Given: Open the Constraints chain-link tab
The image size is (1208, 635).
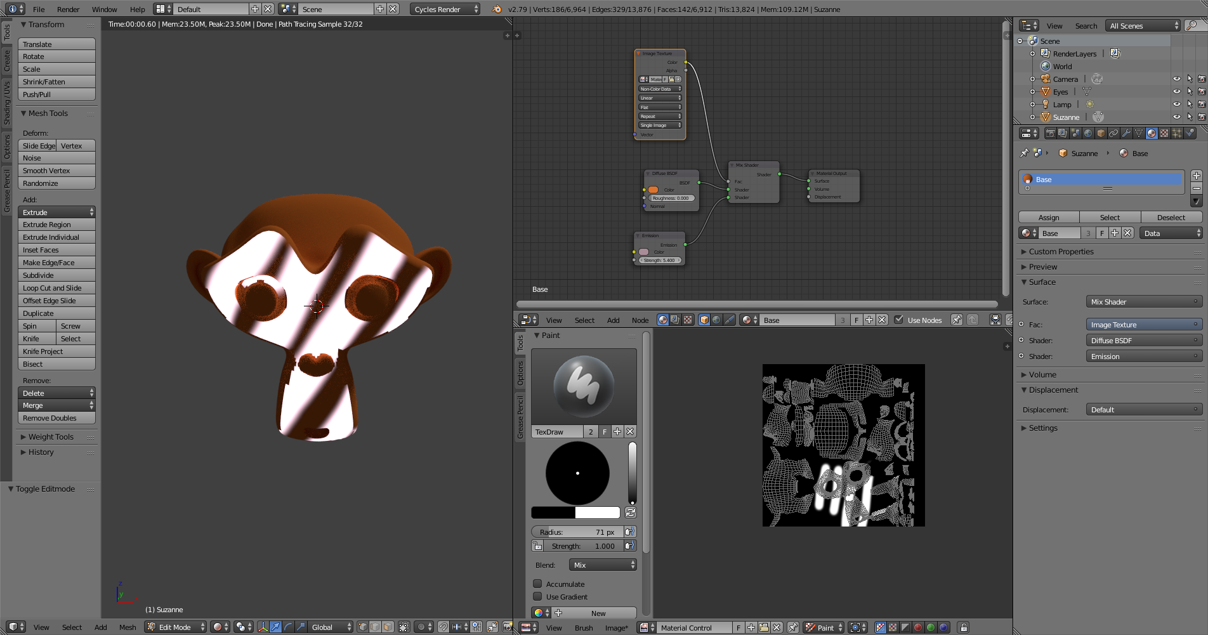Looking at the screenshot, I should (1113, 133).
